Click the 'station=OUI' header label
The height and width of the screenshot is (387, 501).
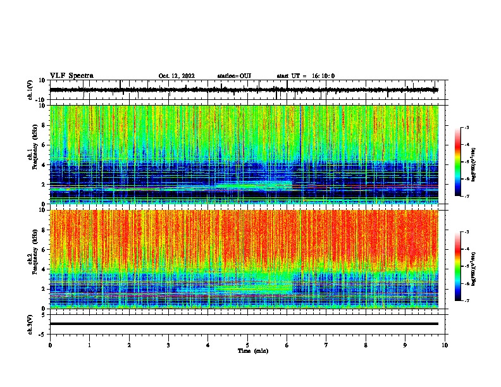[234, 76]
